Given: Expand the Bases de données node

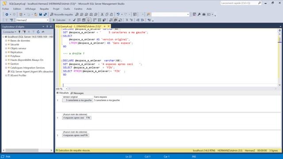Looking at the screenshot, I should pos(6,41).
